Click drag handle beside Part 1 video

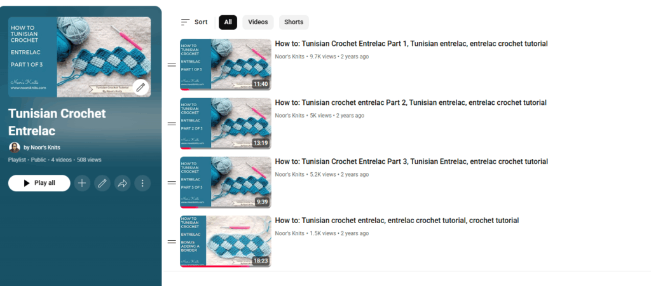click(x=171, y=65)
